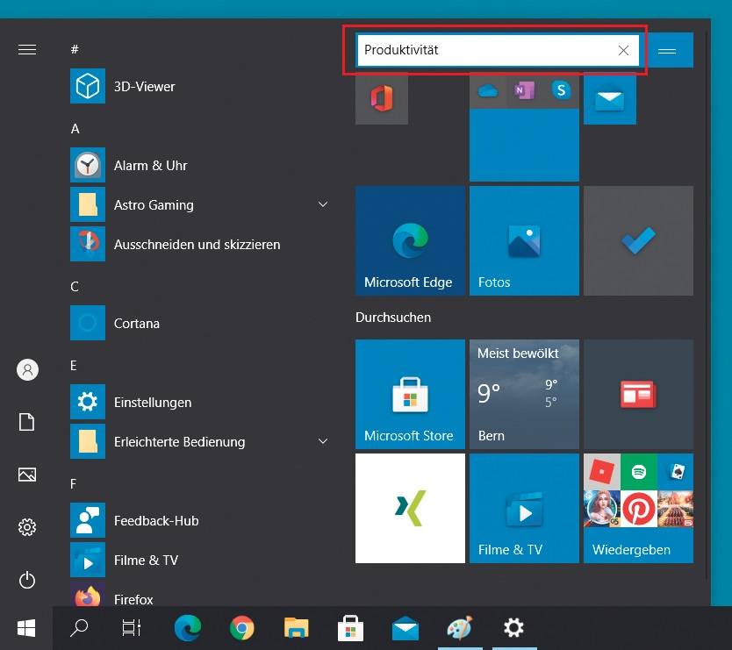This screenshot has width=732, height=650.
Task: Launch Filme & TV from the app list
Action: [x=201, y=560]
